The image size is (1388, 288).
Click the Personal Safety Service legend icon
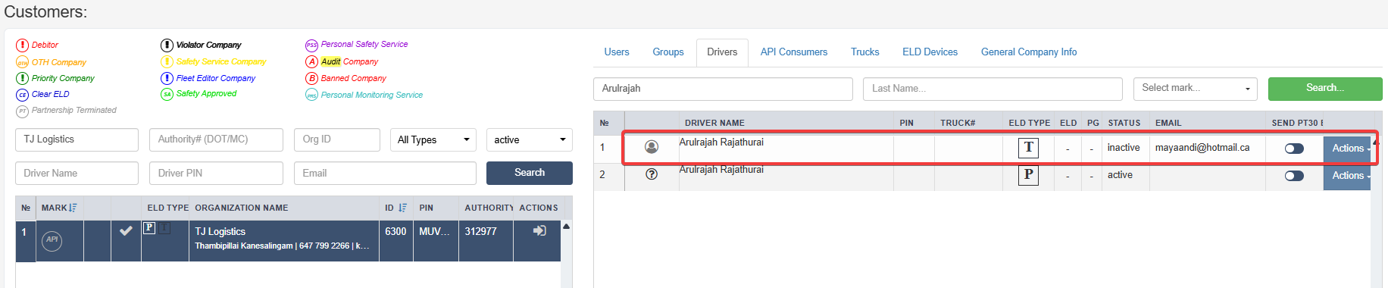pos(311,45)
